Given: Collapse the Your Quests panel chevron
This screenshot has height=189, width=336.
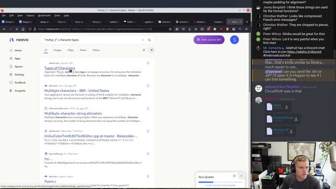Looking at the screenshot, I should pyautogui.click(x=241, y=176).
